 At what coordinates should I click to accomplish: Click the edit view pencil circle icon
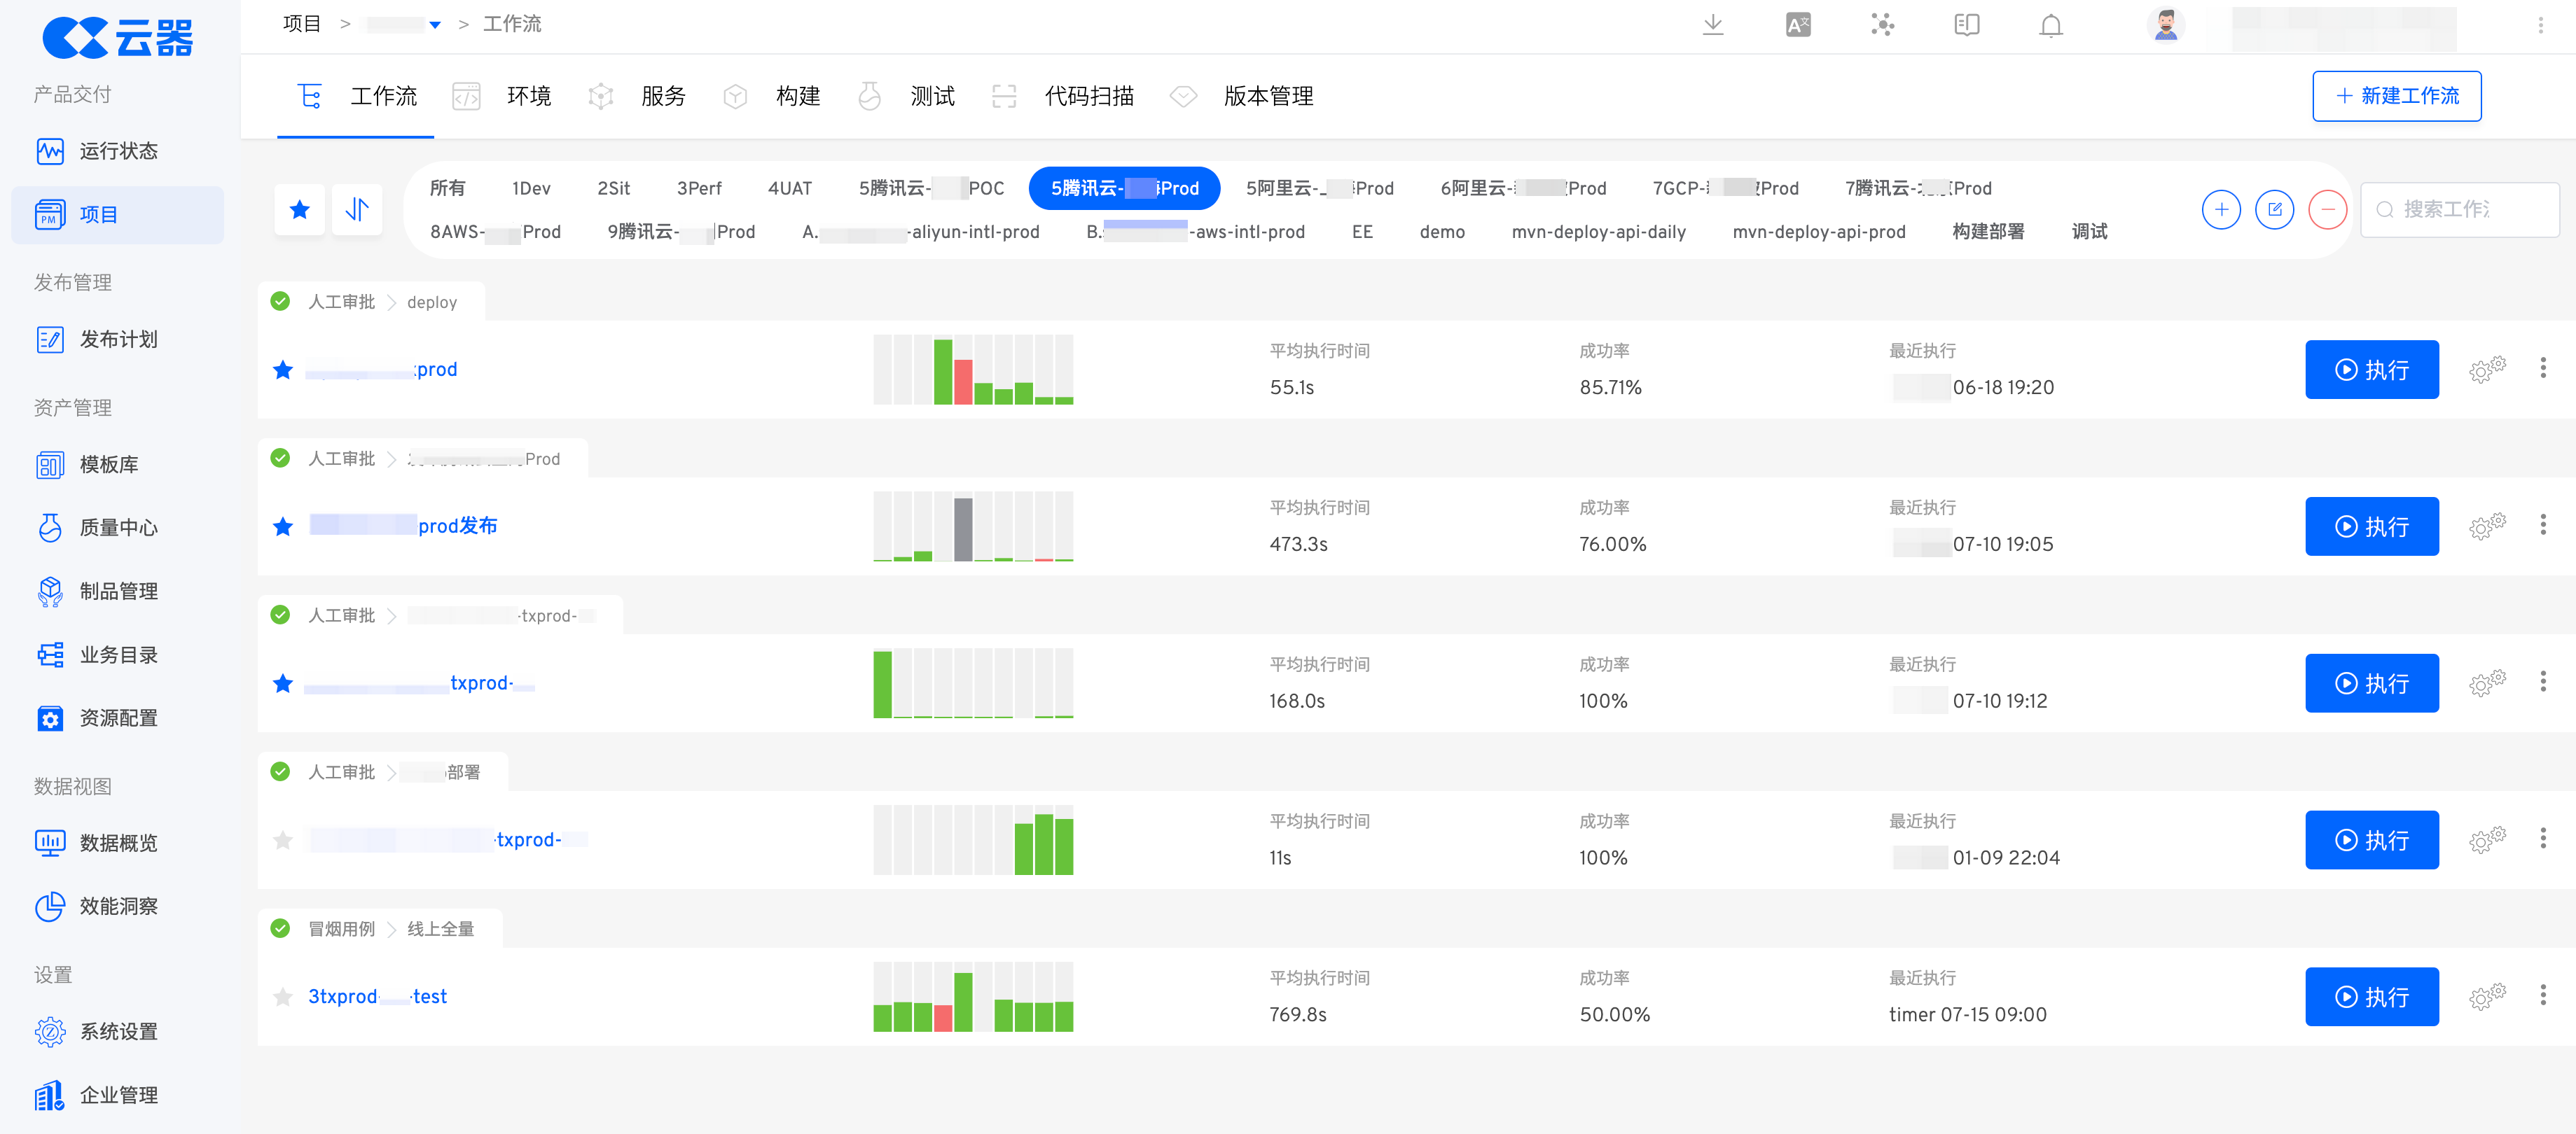(x=2274, y=210)
